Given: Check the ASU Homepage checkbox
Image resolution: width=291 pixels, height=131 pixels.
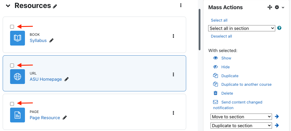Looking at the screenshot, I should [12, 65].
